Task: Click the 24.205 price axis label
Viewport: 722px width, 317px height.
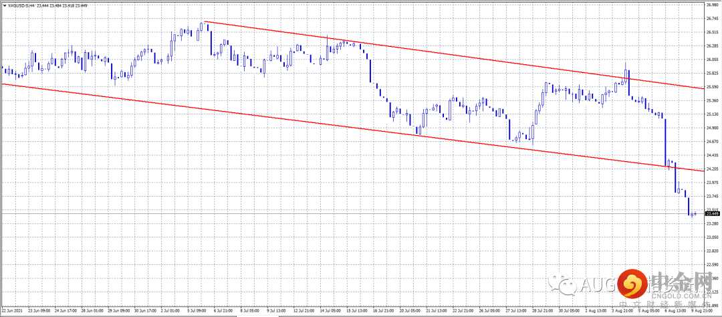Action: coord(712,169)
